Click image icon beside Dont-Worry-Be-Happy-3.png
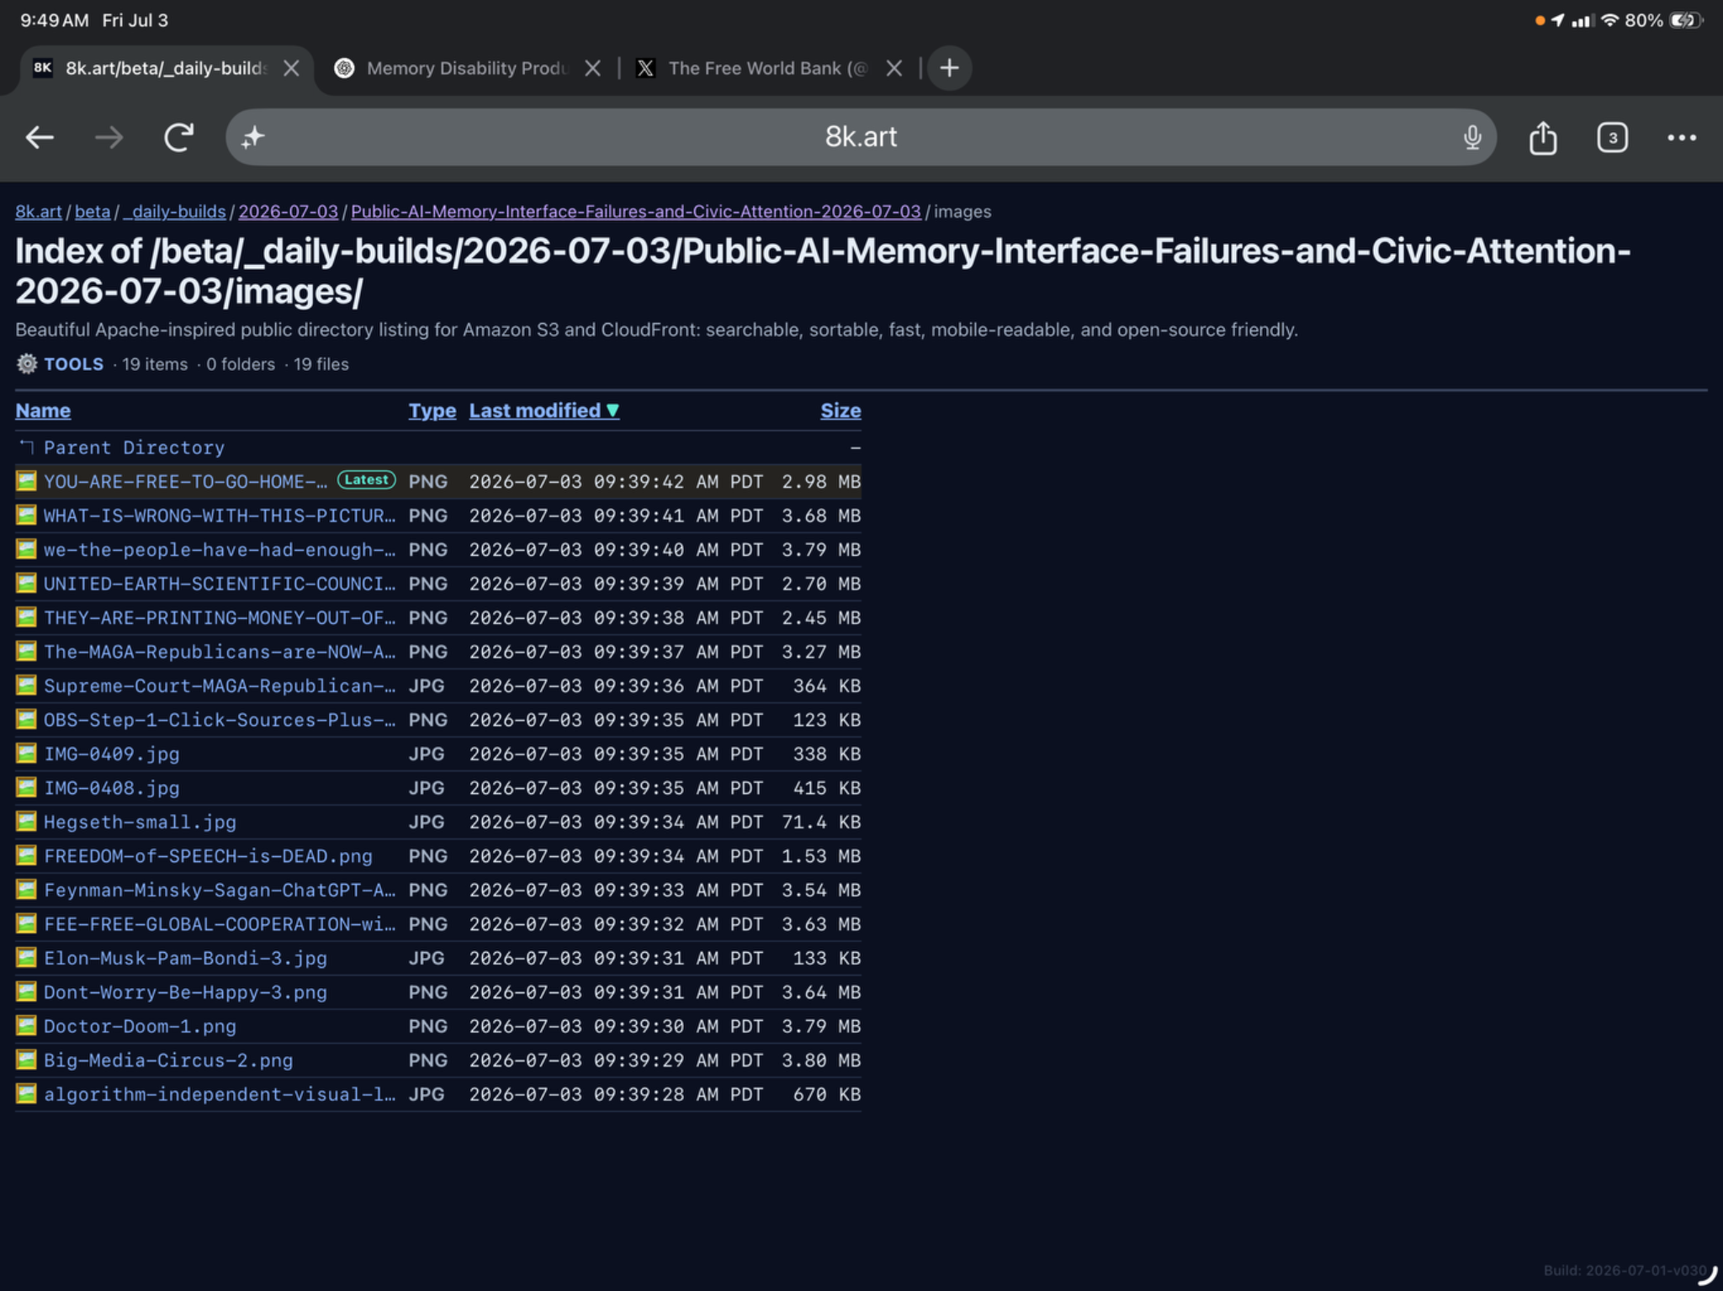This screenshot has width=1723, height=1291. pyautogui.click(x=26, y=992)
